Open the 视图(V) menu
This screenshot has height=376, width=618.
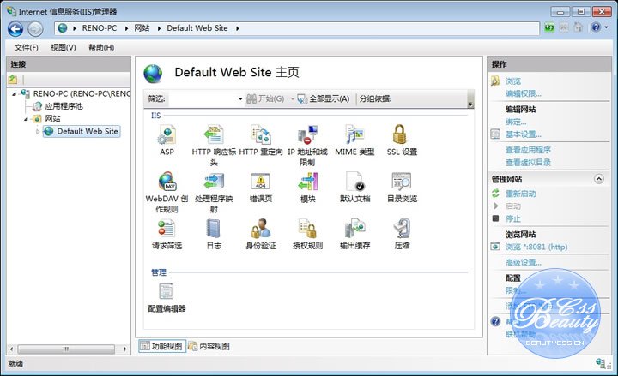64,47
